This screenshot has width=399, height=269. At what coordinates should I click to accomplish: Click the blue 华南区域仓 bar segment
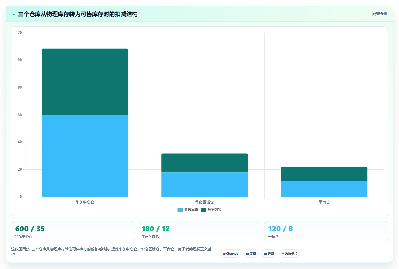tap(204, 185)
